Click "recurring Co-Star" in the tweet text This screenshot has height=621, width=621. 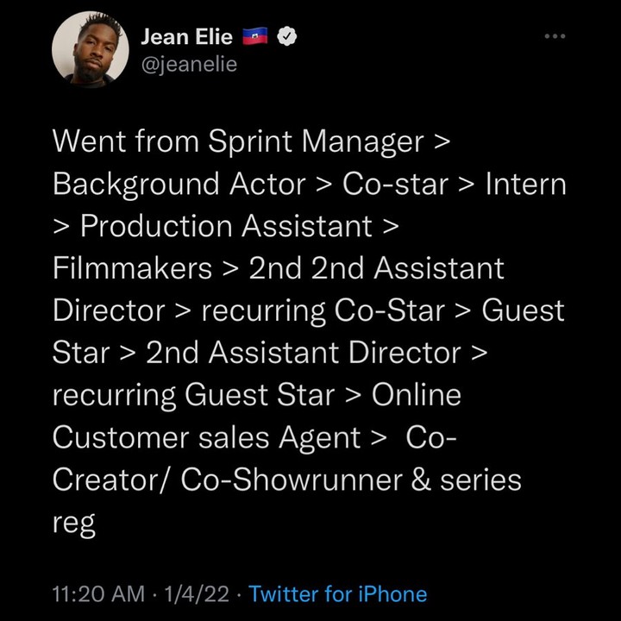(324, 310)
